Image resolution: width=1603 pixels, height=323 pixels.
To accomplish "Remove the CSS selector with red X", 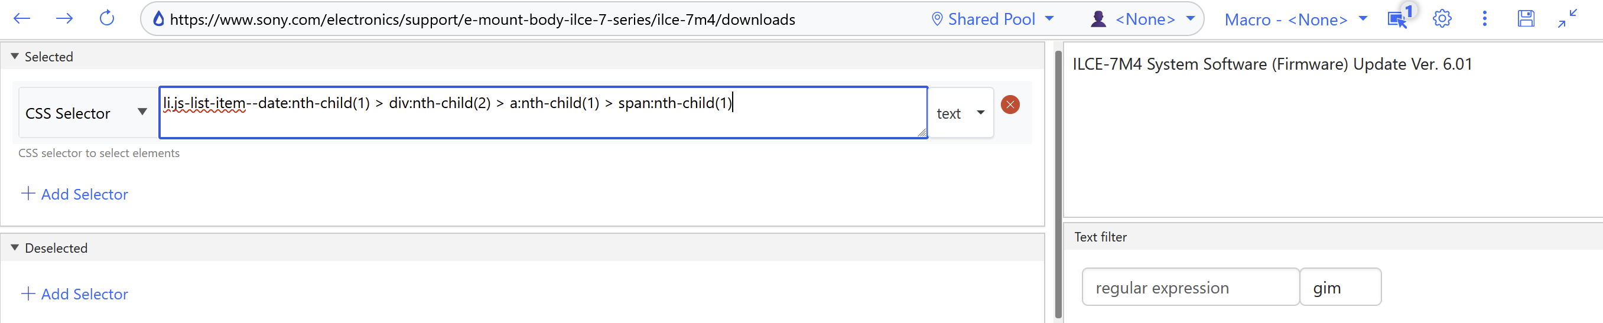I will tap(1010, 105).
